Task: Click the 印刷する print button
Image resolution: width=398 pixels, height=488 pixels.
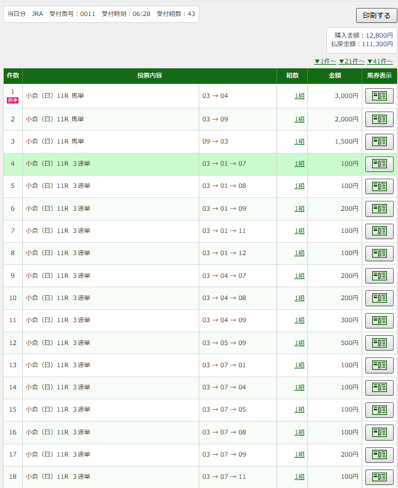Action: pos(376,15)
